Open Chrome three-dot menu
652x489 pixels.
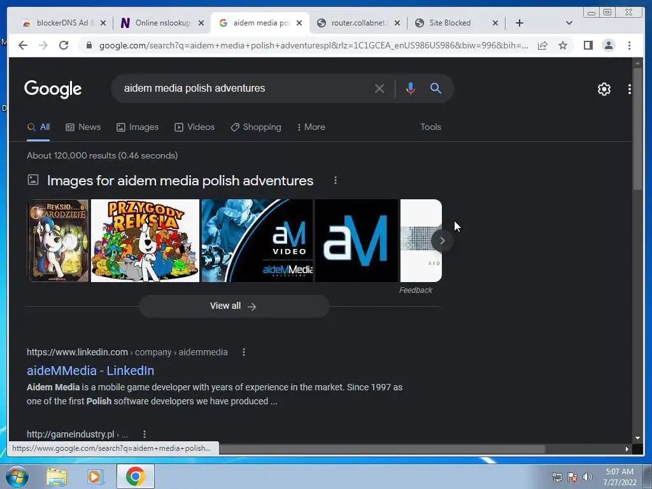[629, 45]
